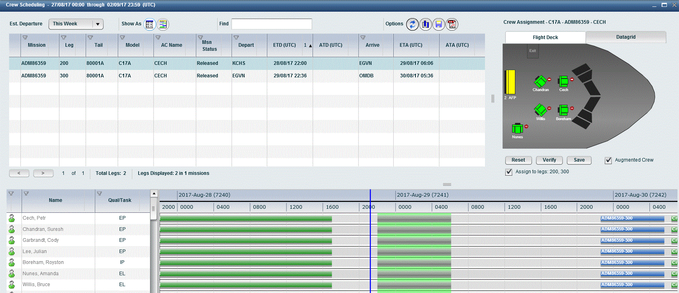Uncheck the Augmented Crew checkbox
Screen dimensions: 679x293
point(608,160)
